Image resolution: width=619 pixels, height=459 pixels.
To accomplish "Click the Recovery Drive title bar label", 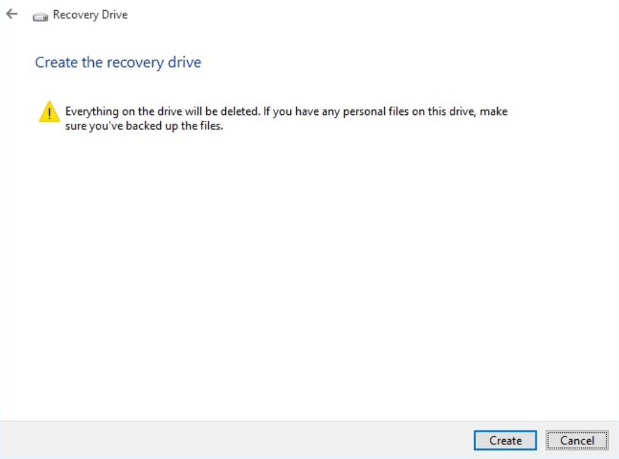I will pyautogui.click(x=90, y=15).
